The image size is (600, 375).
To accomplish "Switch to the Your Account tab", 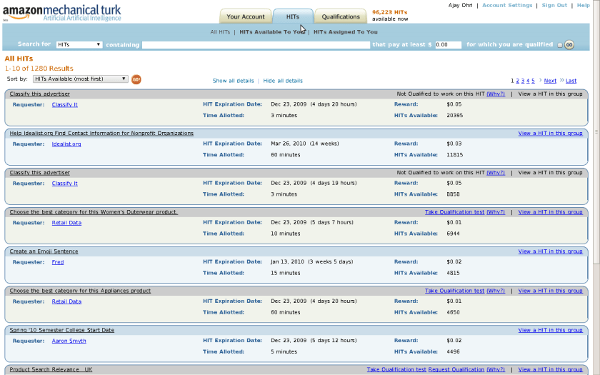I will [245, 16].
